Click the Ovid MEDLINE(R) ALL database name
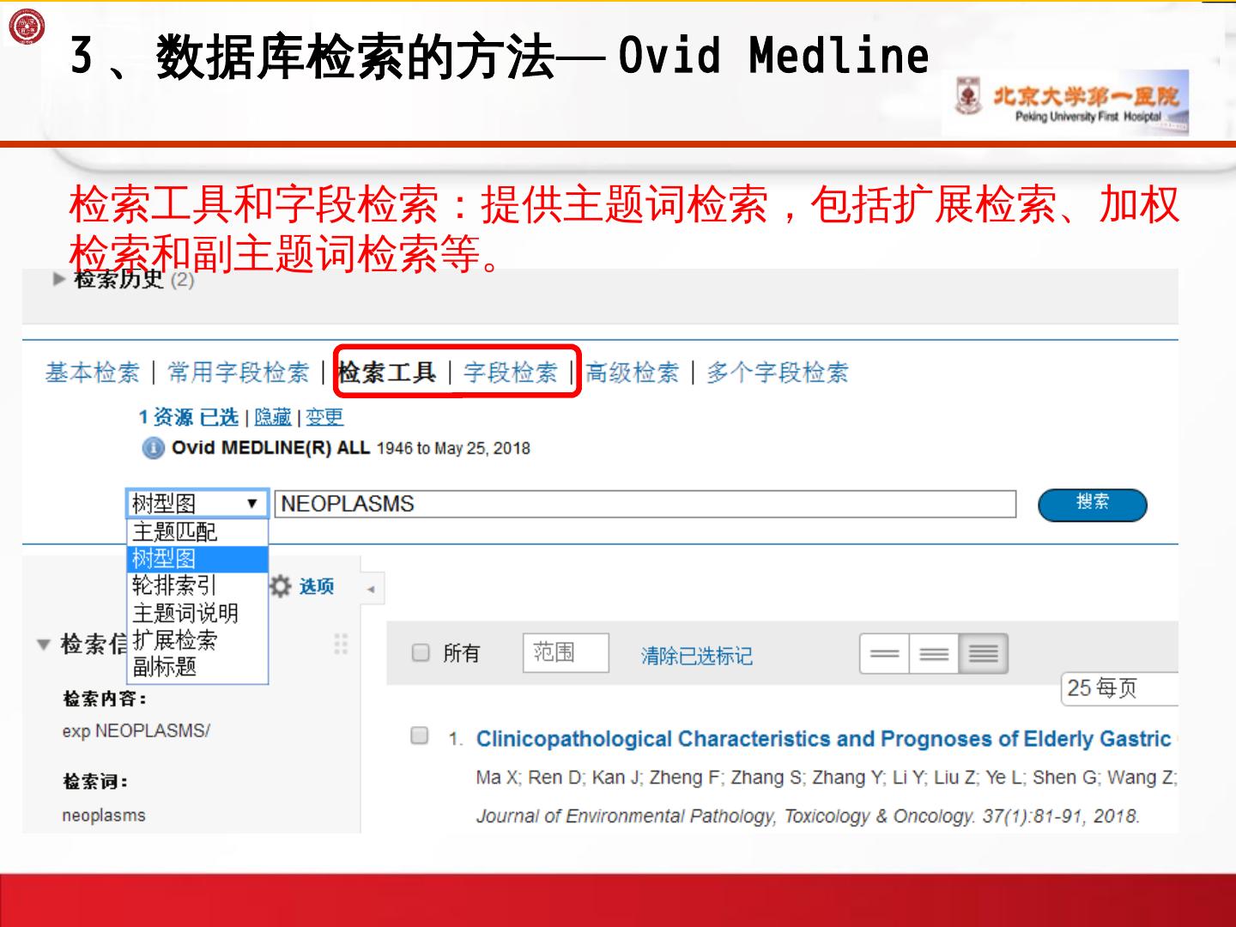 (270, 448)
